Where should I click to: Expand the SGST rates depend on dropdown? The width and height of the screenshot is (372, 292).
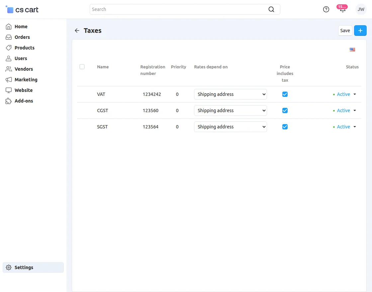[230, 127]
